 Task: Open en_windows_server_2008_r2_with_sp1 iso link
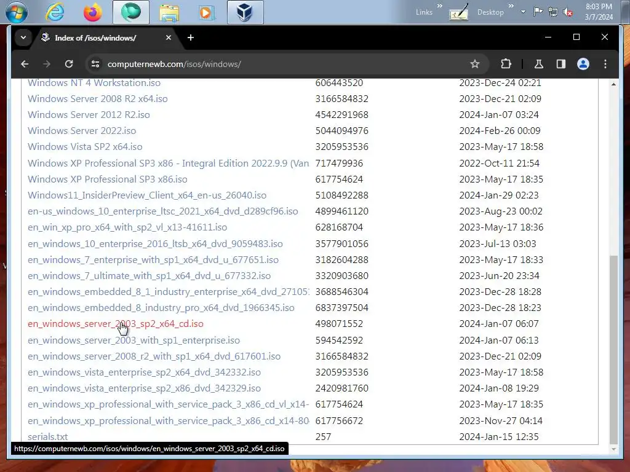point(154,356)
